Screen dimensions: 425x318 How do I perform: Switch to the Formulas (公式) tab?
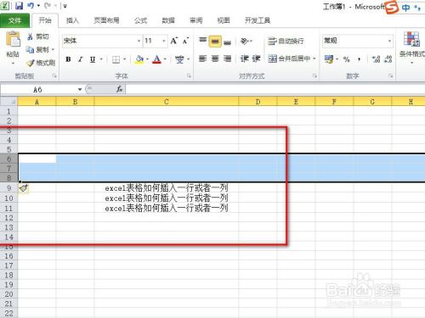[140, 20]
